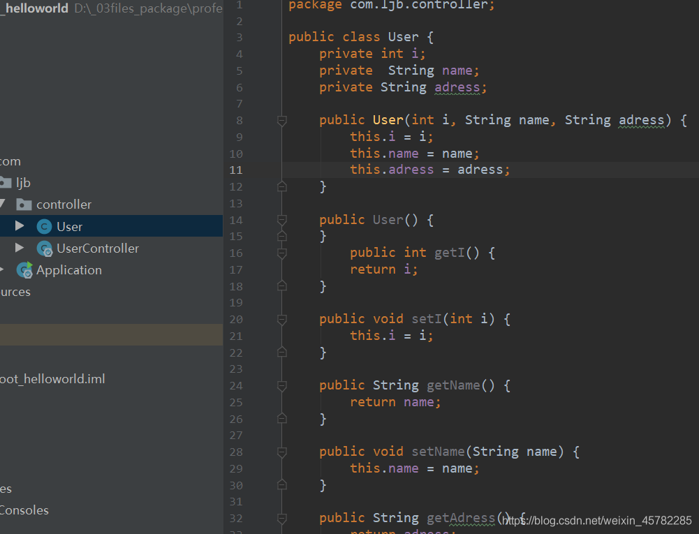Click fold end marker at line 26
The image size is (699, 534).
tap(281, 419)
